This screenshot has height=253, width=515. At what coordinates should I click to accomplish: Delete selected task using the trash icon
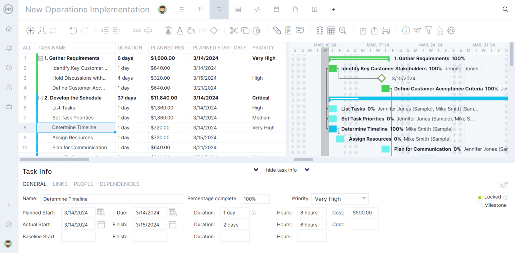(x=168, y=30)
